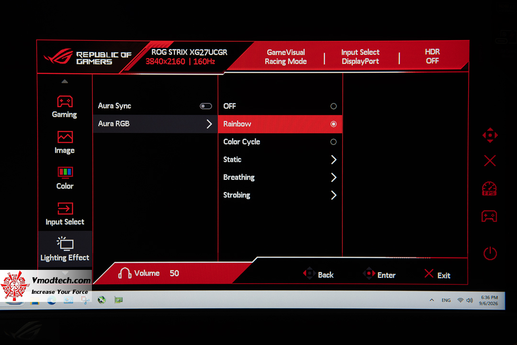Open the speaker volume tray icon
This screenshot has width=517, height=345.
point(470,300)
